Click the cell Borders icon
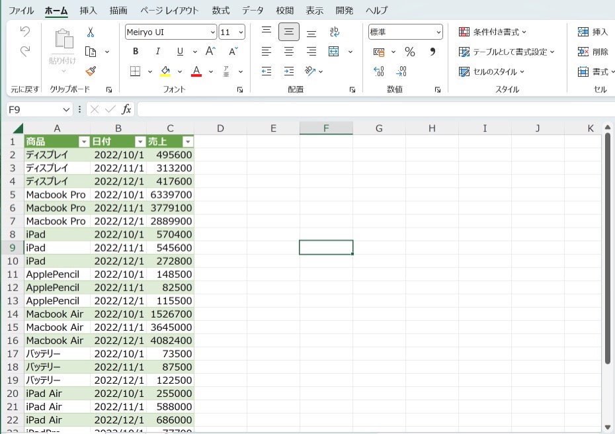Screen dimensions: 615x434 (x=136, y=71)
